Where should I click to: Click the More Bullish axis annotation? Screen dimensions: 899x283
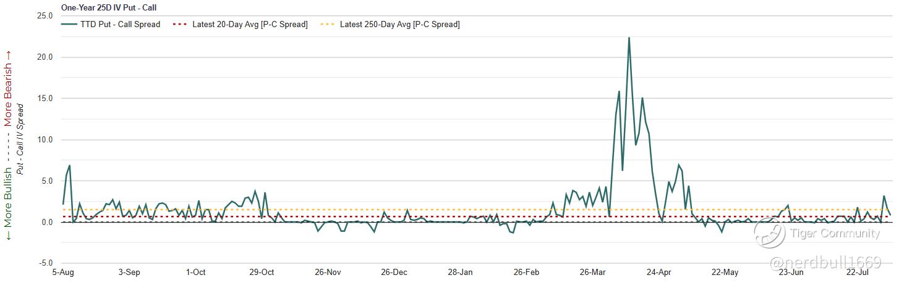[9, 203]
